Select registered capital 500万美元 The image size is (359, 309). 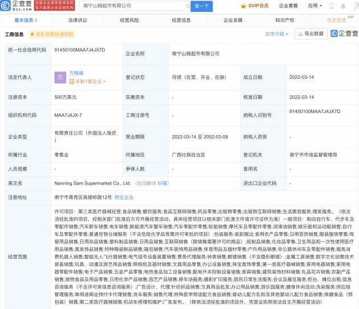66,97
